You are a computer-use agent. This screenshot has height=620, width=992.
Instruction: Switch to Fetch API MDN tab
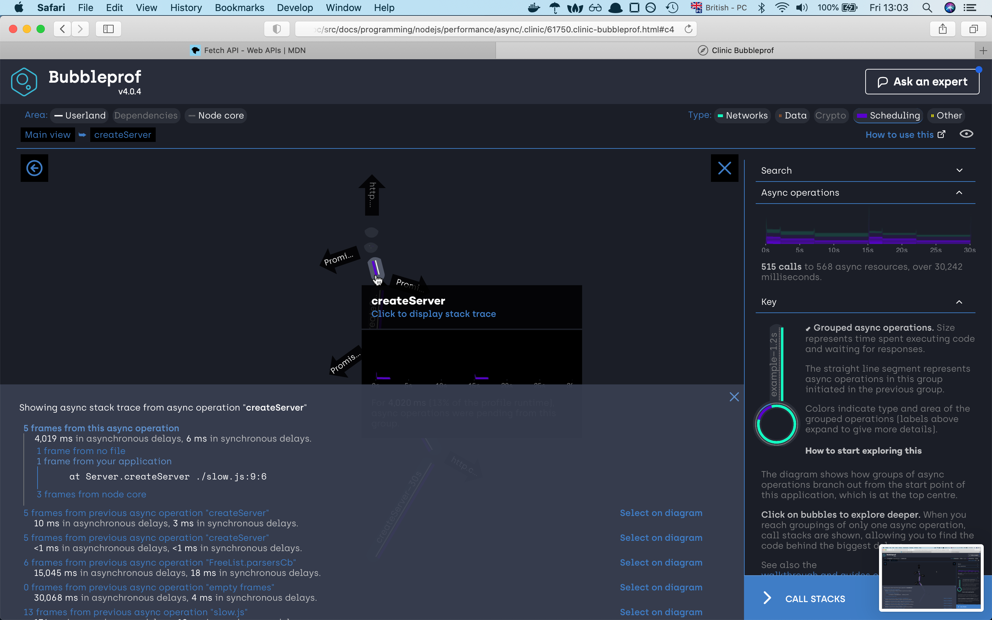[x=248, y=50]
